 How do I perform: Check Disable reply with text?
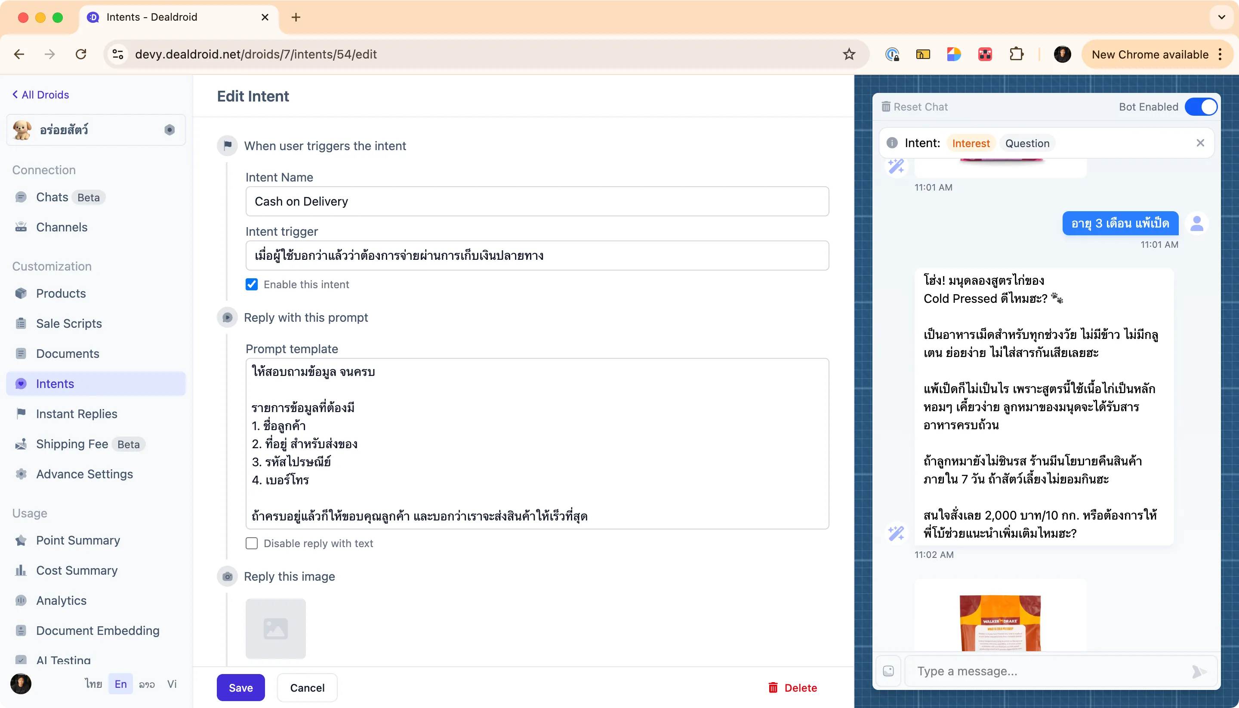pos(251,543)
